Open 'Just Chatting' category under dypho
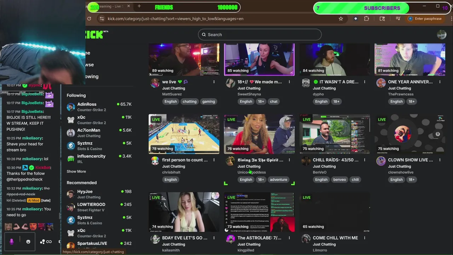This screenshot has width=453, height=255. click(x=324, y=88)
